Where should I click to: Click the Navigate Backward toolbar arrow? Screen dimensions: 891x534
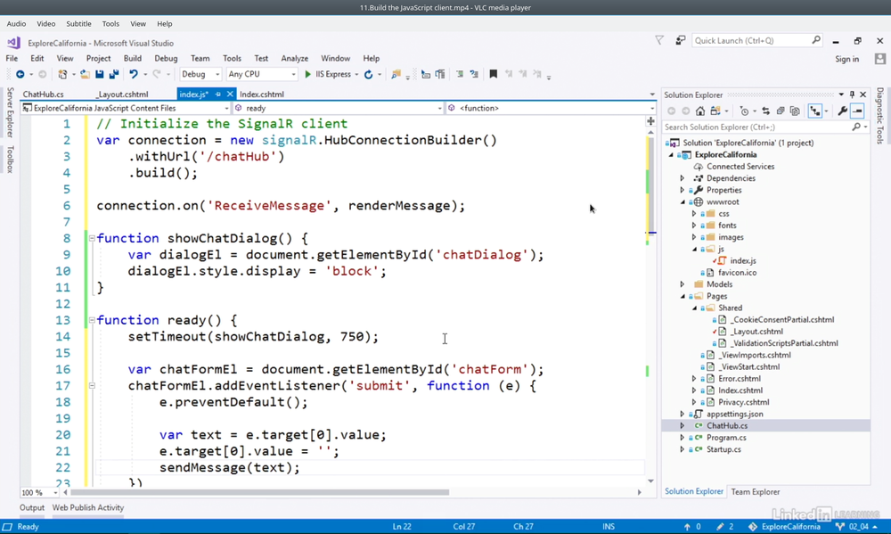(x=20, y=75)
